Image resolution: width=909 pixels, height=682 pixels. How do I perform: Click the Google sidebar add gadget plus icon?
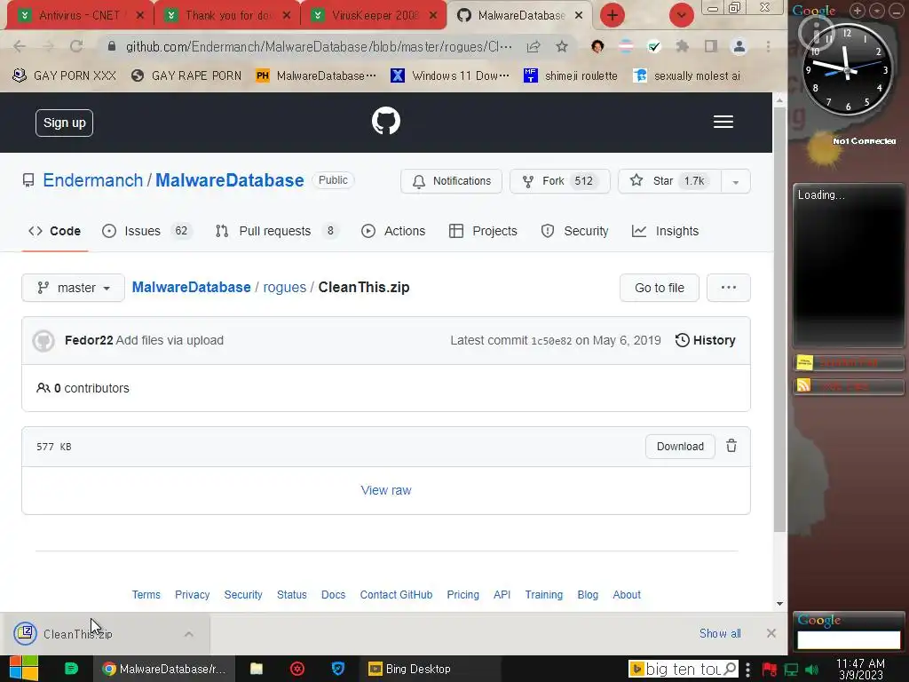tap(858, 10)
